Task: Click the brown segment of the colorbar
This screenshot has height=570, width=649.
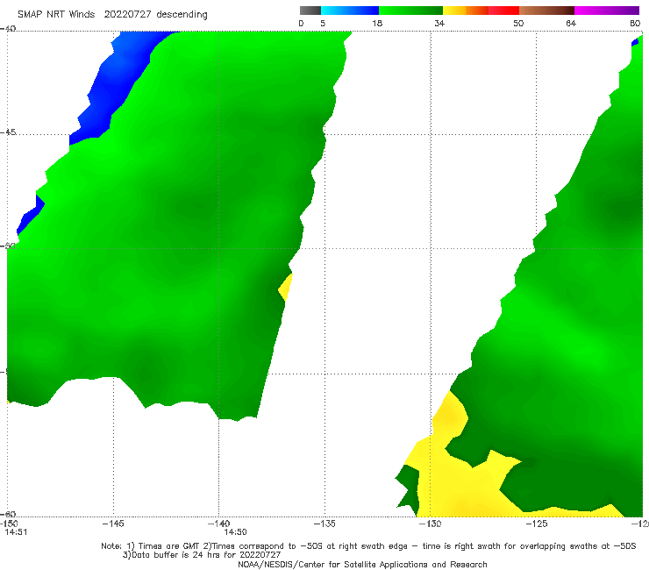Action: 546,11
